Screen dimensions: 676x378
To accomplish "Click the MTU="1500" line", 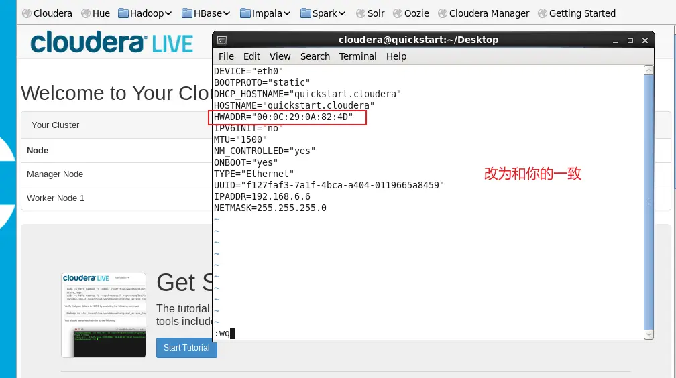I will tap(241, 139).
